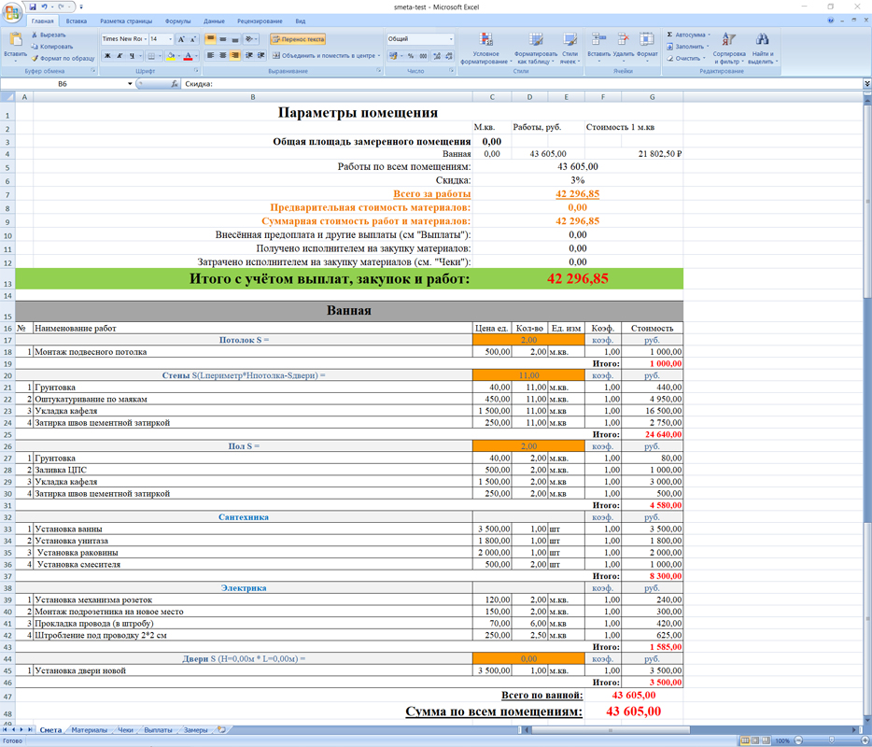The height and width of the screenshot is (747, 872).
Task: Insert cells using the Вставить cells button
Action: 599,48
